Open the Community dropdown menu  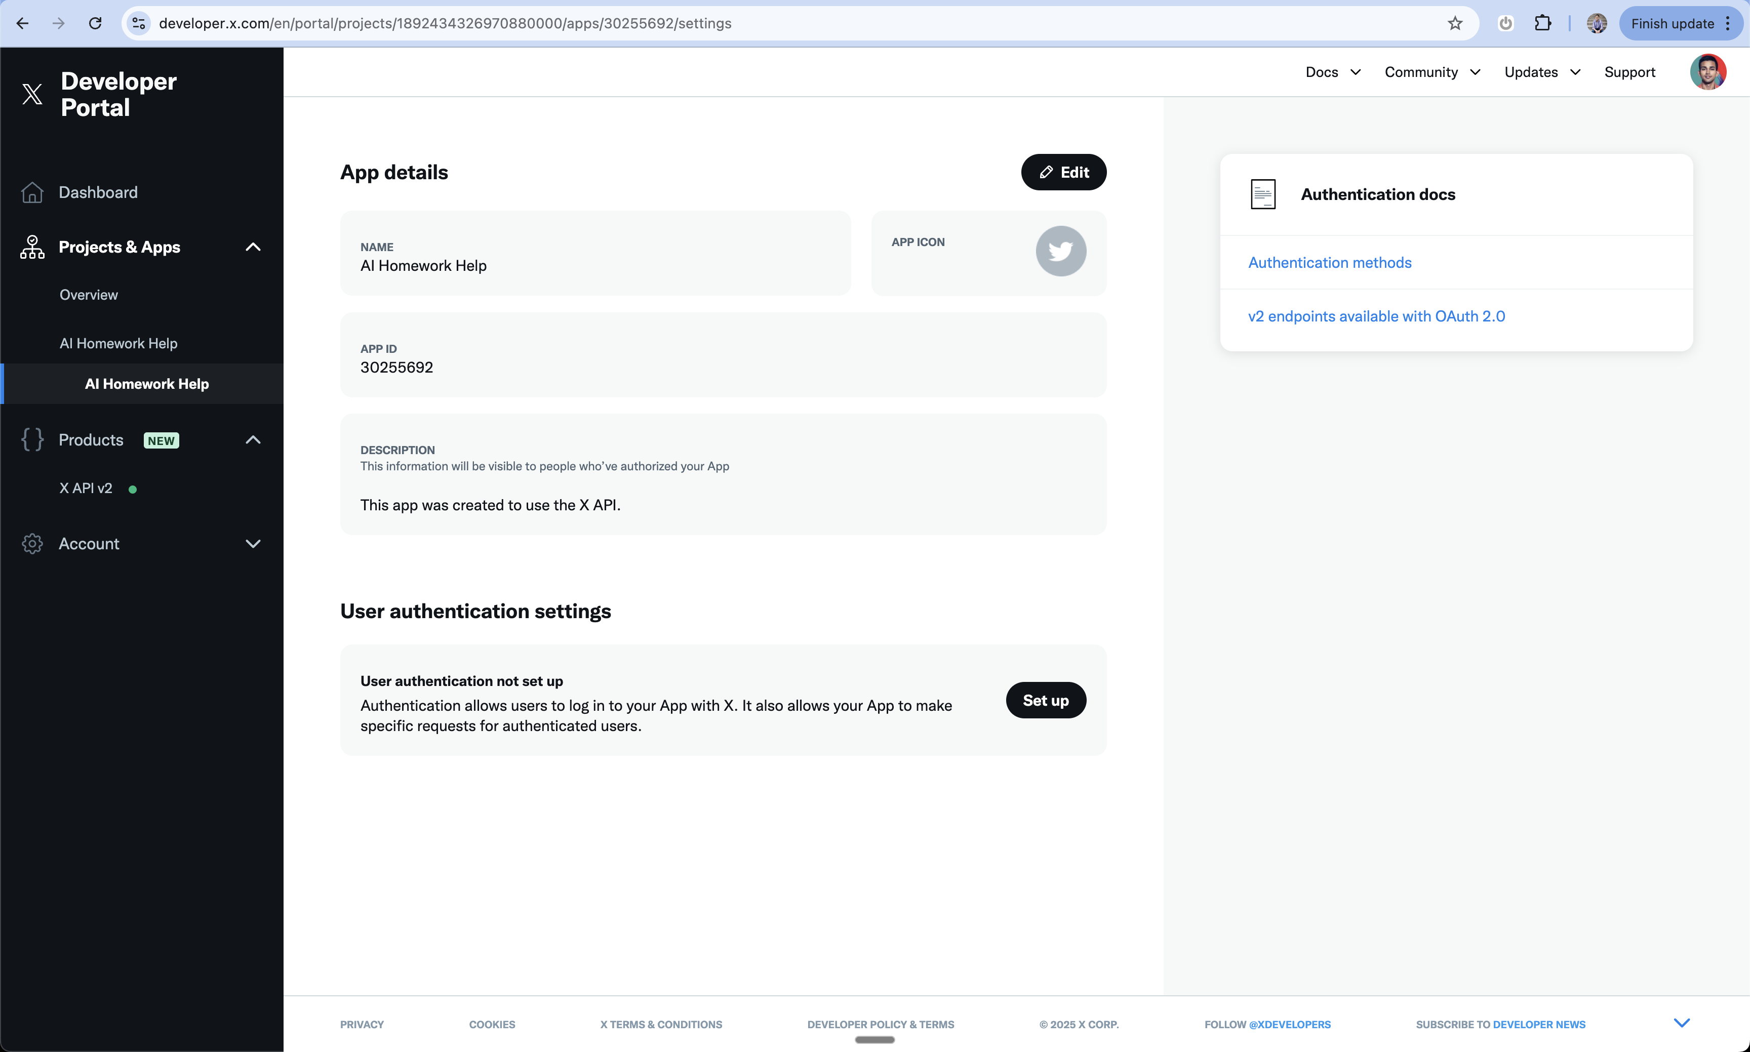(x=1431, y=72)
